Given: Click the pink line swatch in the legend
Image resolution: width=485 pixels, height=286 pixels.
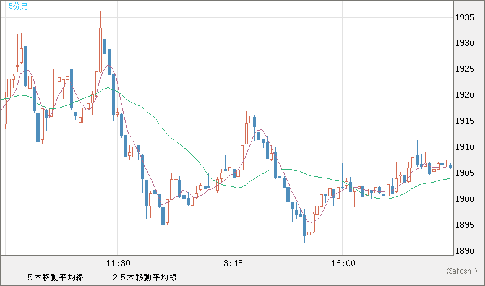Looking at the screenshot, I should [x=16, y=277].
